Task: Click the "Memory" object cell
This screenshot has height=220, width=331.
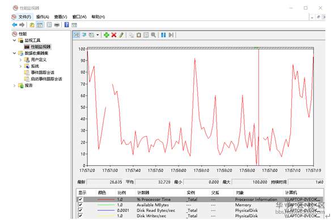Action: tap(243, 205)
